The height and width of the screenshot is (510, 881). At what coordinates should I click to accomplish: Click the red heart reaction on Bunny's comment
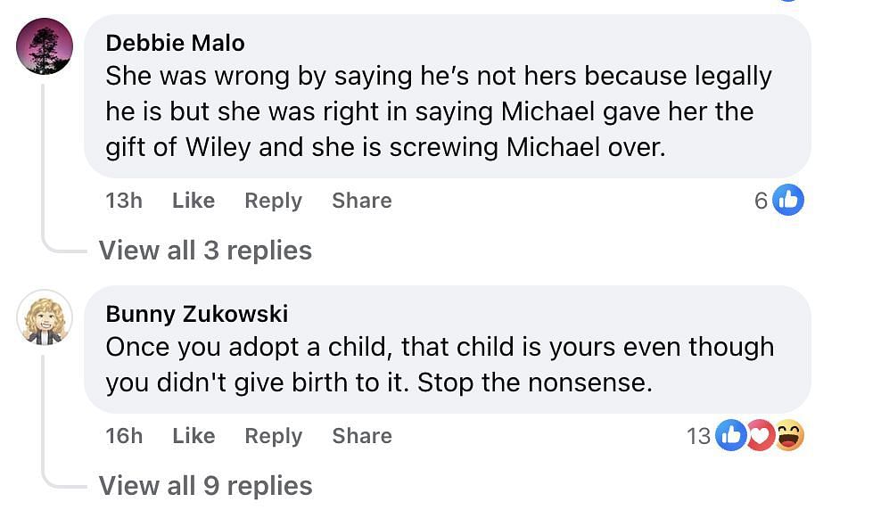pyautogui.click(x=760, y=435)
